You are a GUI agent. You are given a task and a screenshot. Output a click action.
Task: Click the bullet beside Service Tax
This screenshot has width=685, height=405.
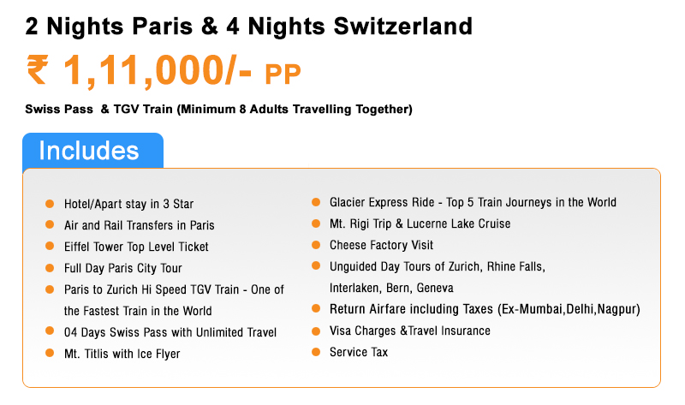316,352
